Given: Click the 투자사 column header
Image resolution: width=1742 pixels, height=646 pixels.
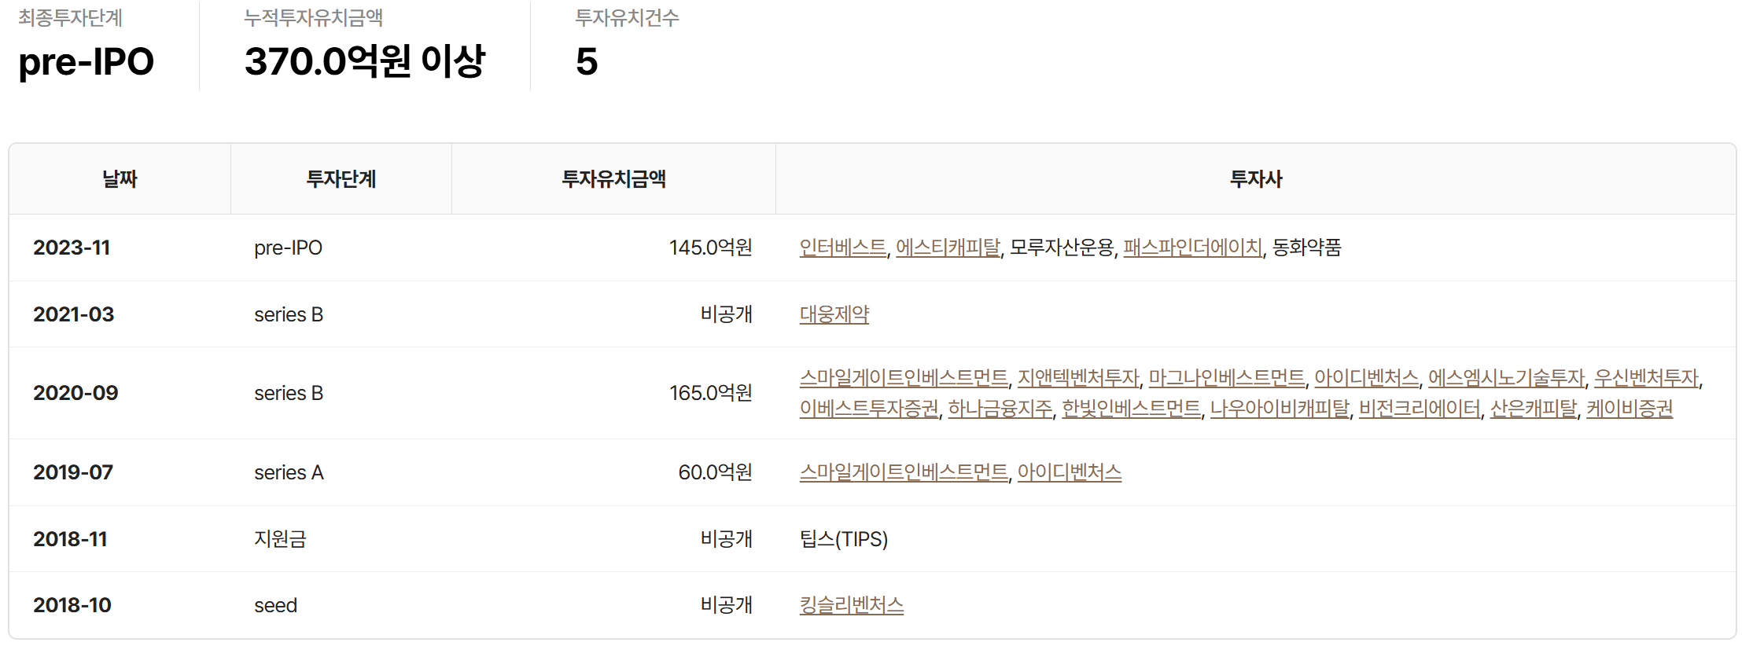Looking at the screenshot, I should coord(1255,179).
